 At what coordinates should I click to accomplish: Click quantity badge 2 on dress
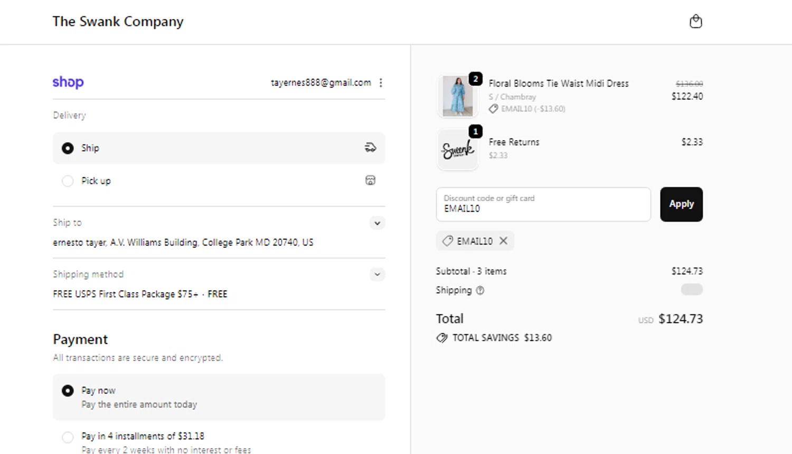475,78
